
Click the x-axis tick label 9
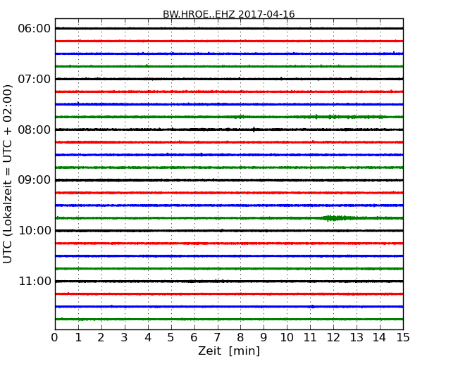pos(264,338)
